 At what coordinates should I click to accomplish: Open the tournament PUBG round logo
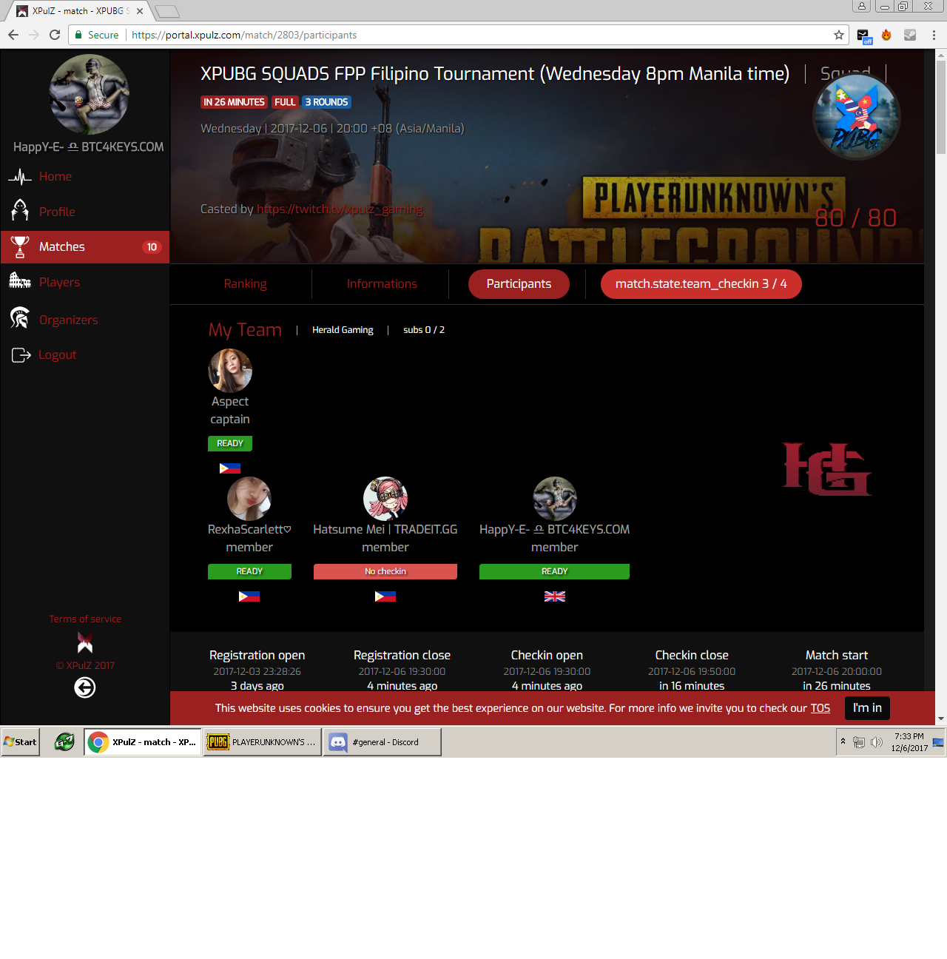(x=857, y=117)
